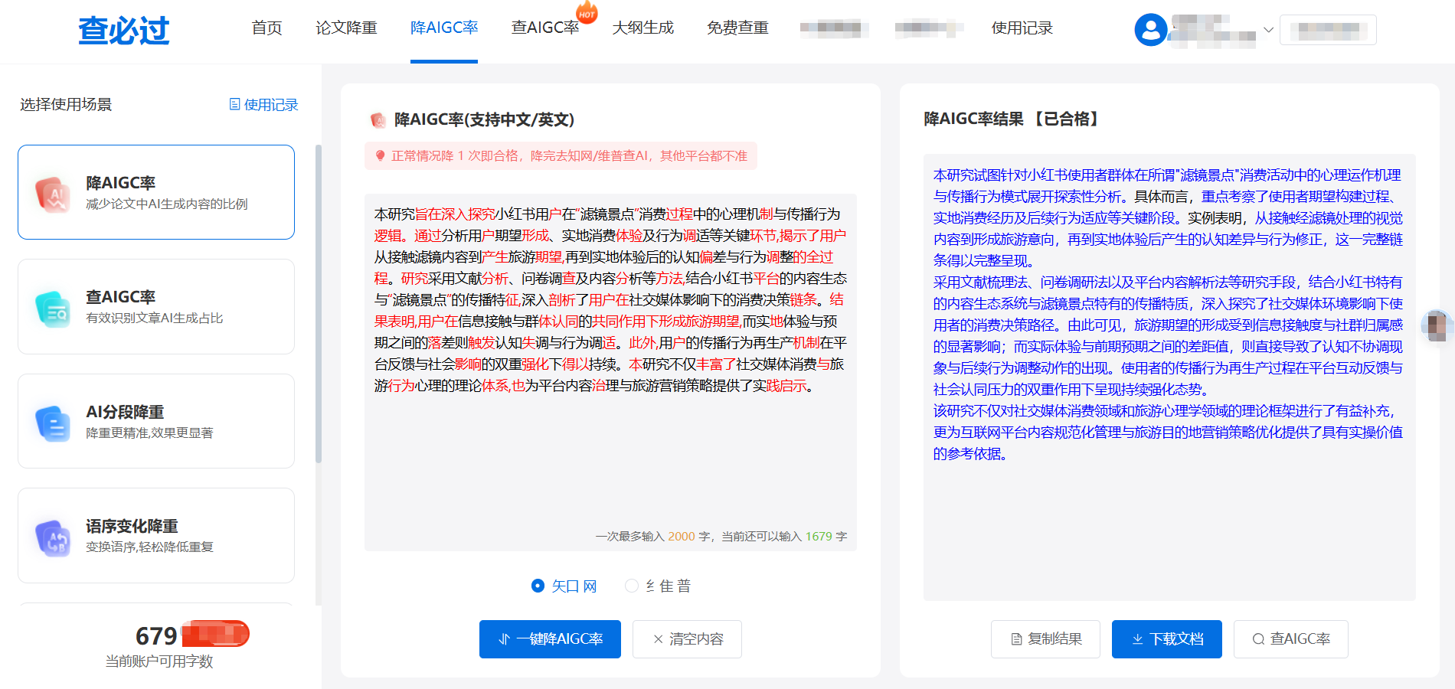Click the blurred button right of the account name
Image resolution: width=1455 pixels, height=689 pixels.
(x=1328, y=30)
